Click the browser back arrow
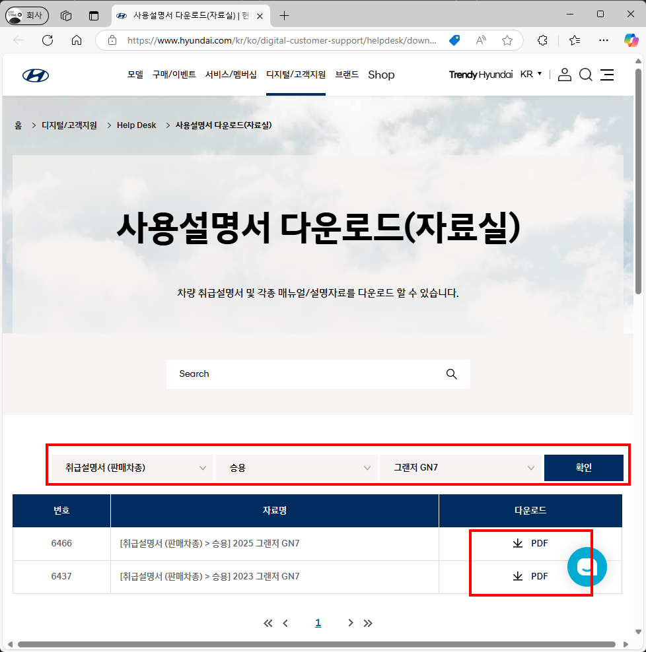This screenshot has height=652, width=646. click(18, 40)
